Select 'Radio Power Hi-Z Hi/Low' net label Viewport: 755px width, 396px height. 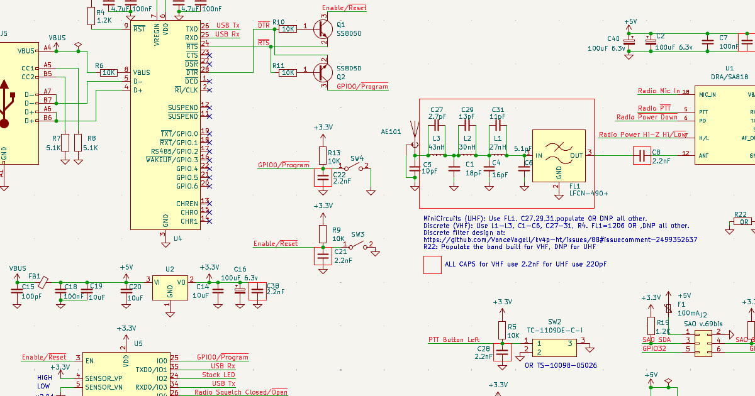(643, 135)
